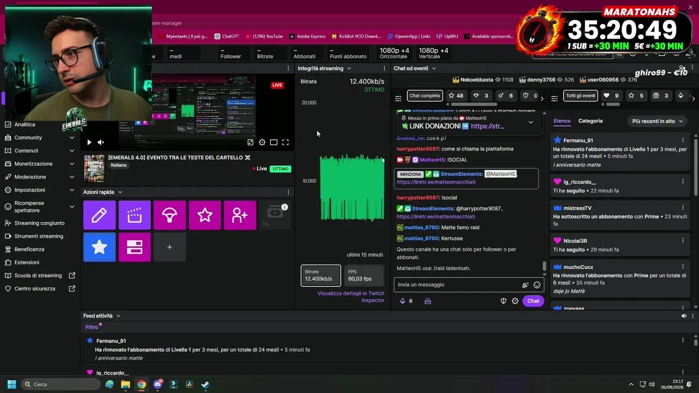This screenshot has height=393, width=699.
Task: Open the Più recenti in alto sort dropdown
Action: (x=657, y=121)
